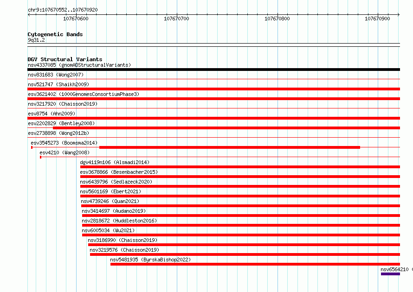Select the red bar under nsv3219576
Viewport: 413px width, 292px height.
pyautogui.click(x=245, y=254)
